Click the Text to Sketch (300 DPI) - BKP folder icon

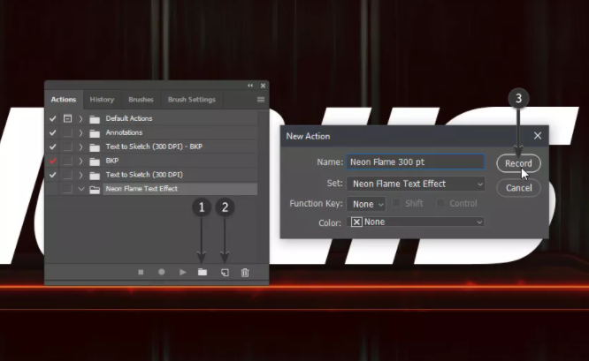coord(95,147)
